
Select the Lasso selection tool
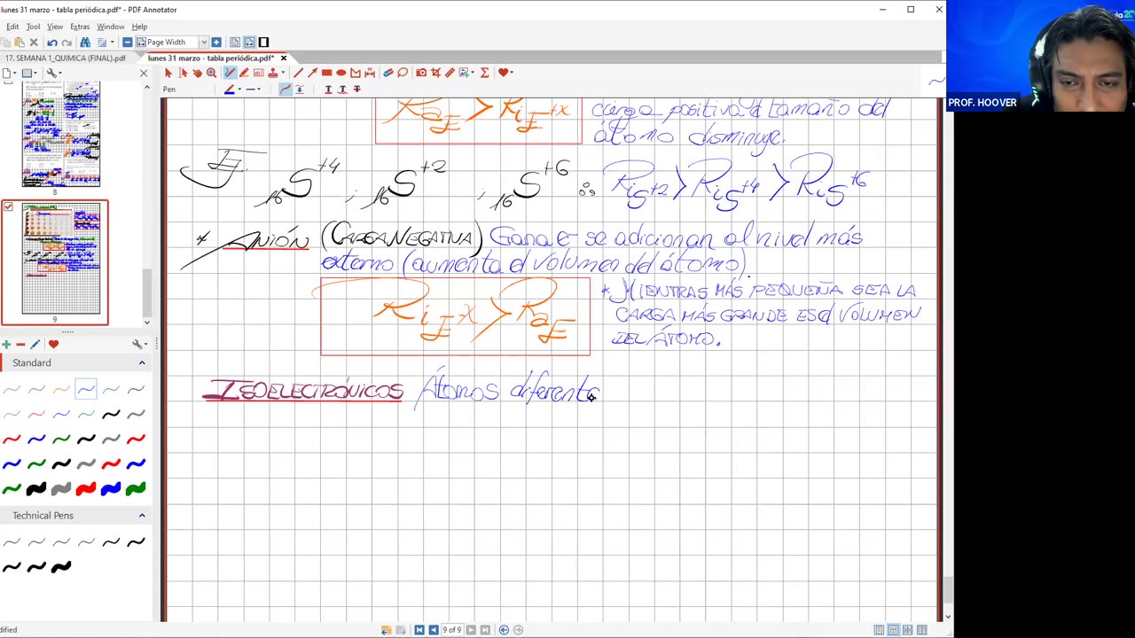(x=403, y=73)
